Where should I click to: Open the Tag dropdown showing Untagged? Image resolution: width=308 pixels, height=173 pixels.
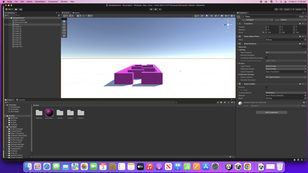[x=259, y=20]
